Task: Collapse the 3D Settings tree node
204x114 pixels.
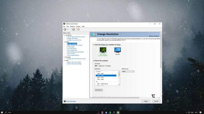Action: (64, 35)
